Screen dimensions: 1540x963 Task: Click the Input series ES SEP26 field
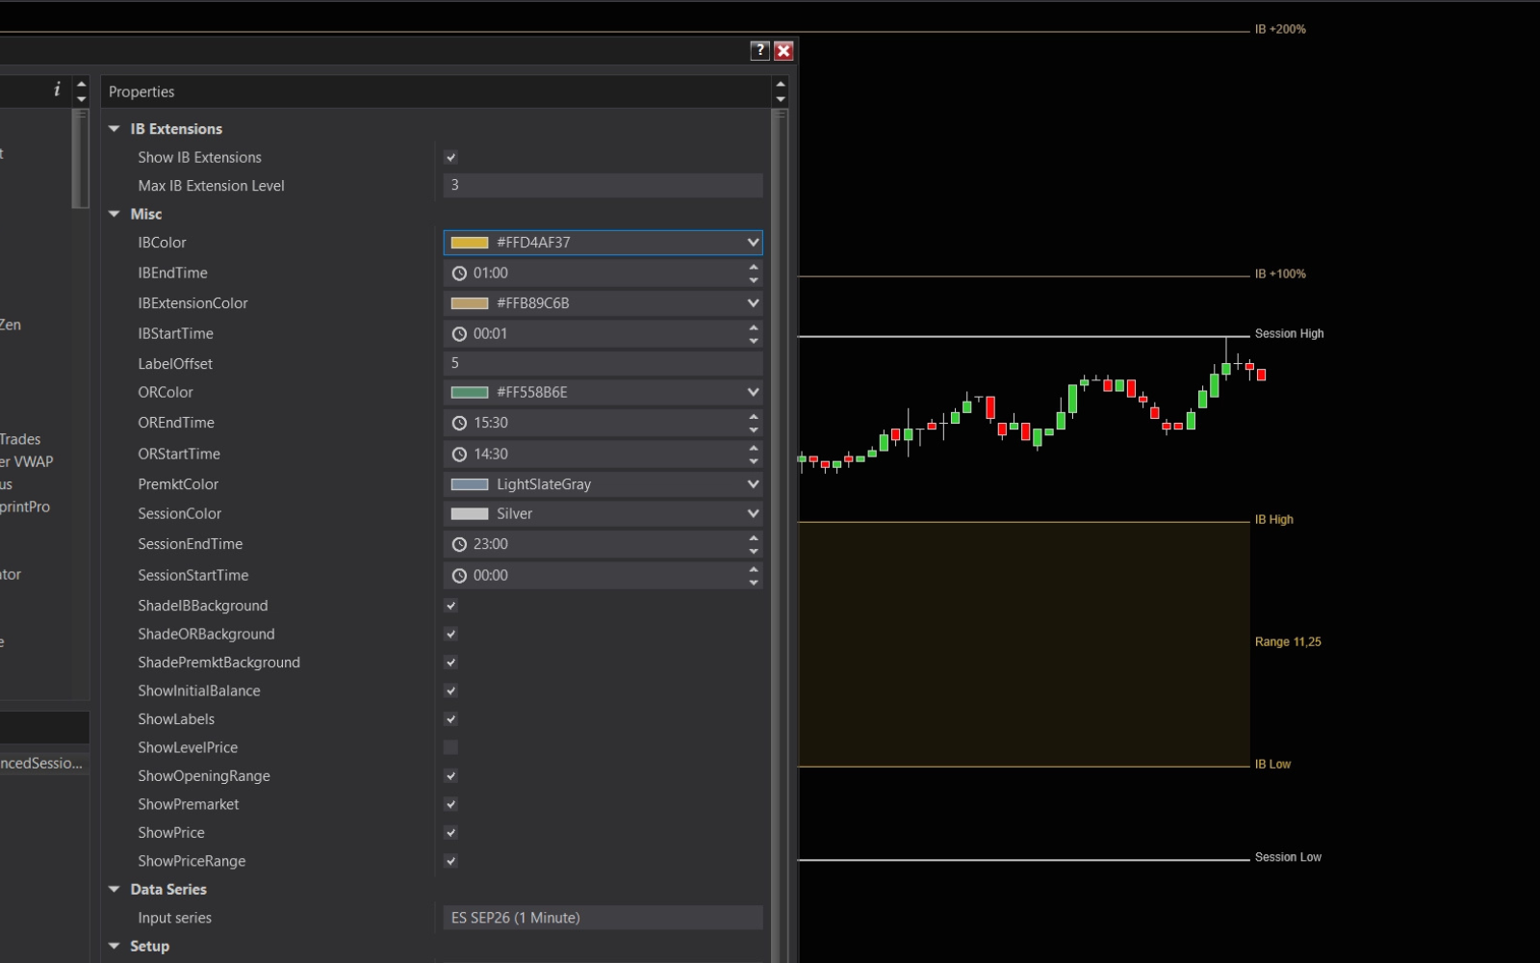point(603,918)
